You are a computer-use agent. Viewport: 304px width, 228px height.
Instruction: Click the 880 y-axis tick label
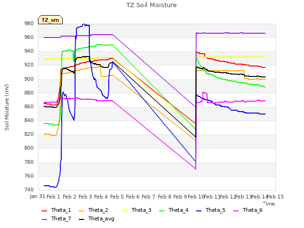coord(29,93)
